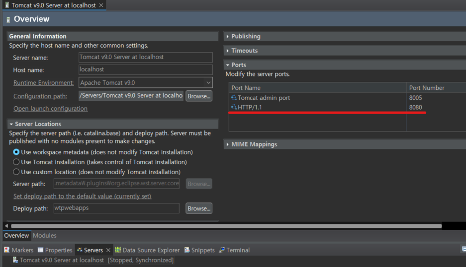The height and width of the screenshot is (267, 466).
Task: Click the Server name input field
Action: [x=146, y=57]
